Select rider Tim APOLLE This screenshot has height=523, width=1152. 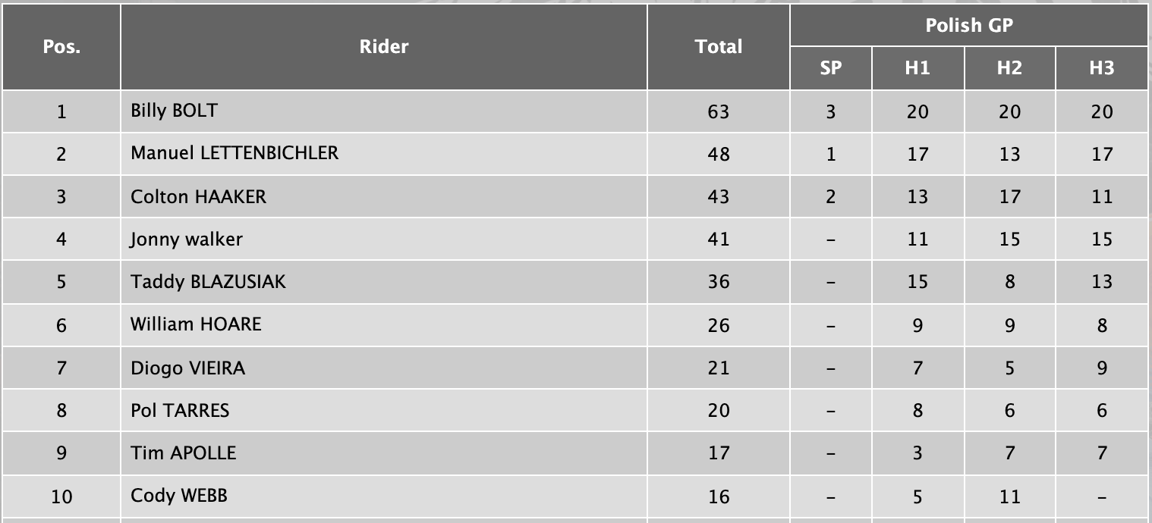tap(183, 453)
